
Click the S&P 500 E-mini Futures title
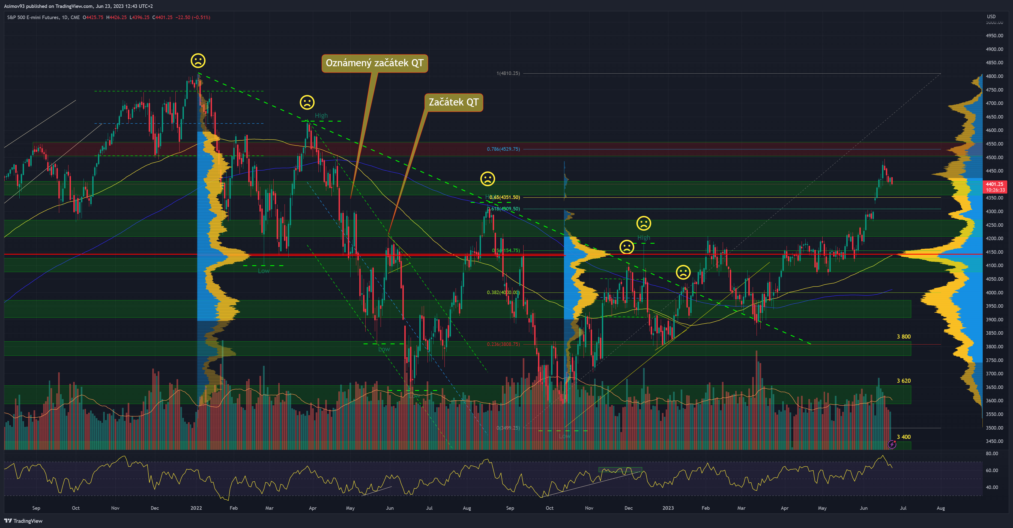[x=34, y=17]
